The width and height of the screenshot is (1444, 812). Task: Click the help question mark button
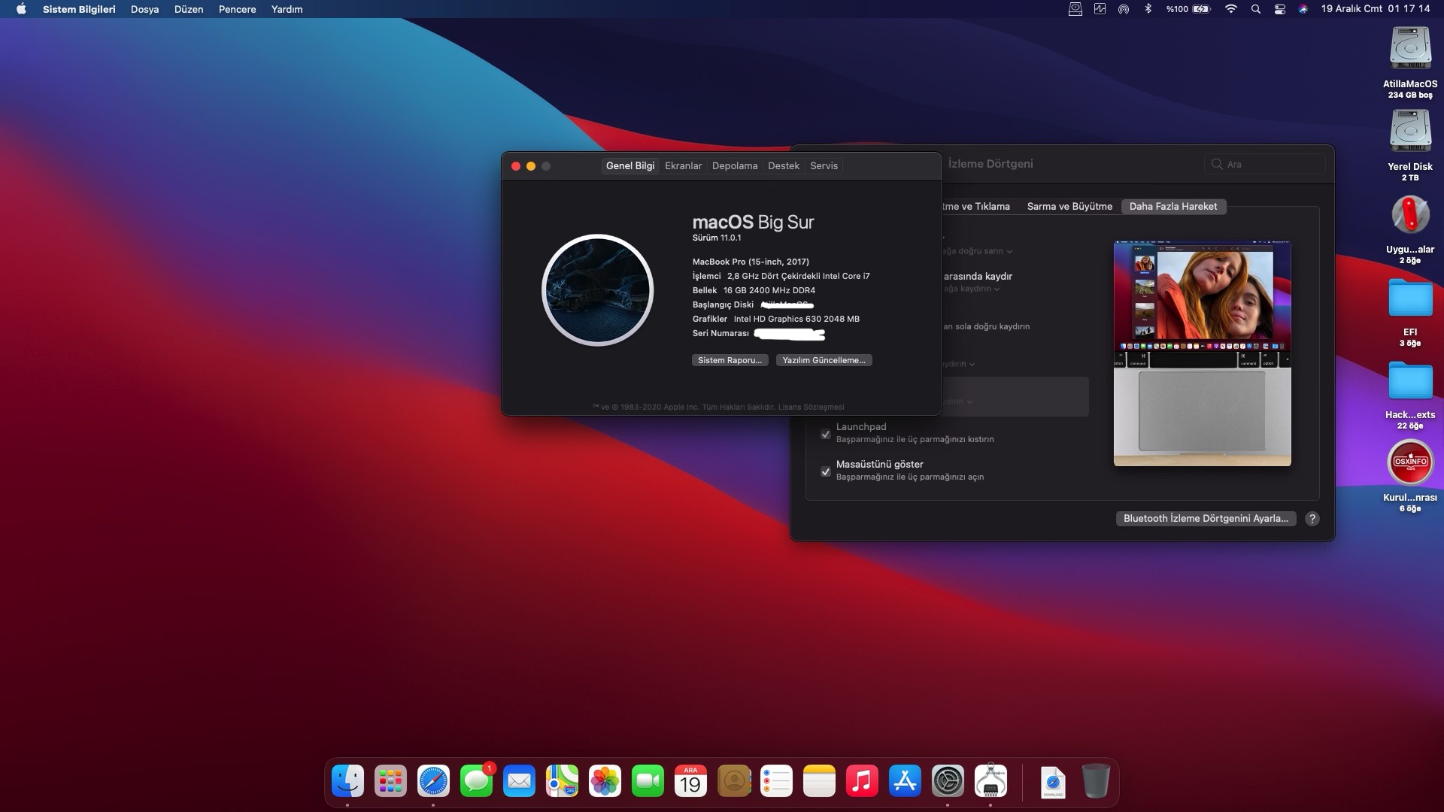click(1312, 519)
